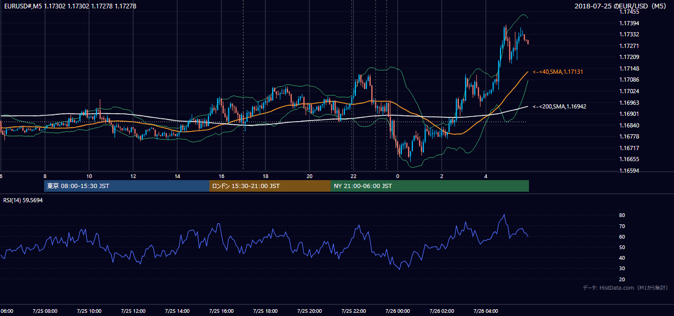
Task: Click price level 1.16717 on price axis
Action: (629, 148)
